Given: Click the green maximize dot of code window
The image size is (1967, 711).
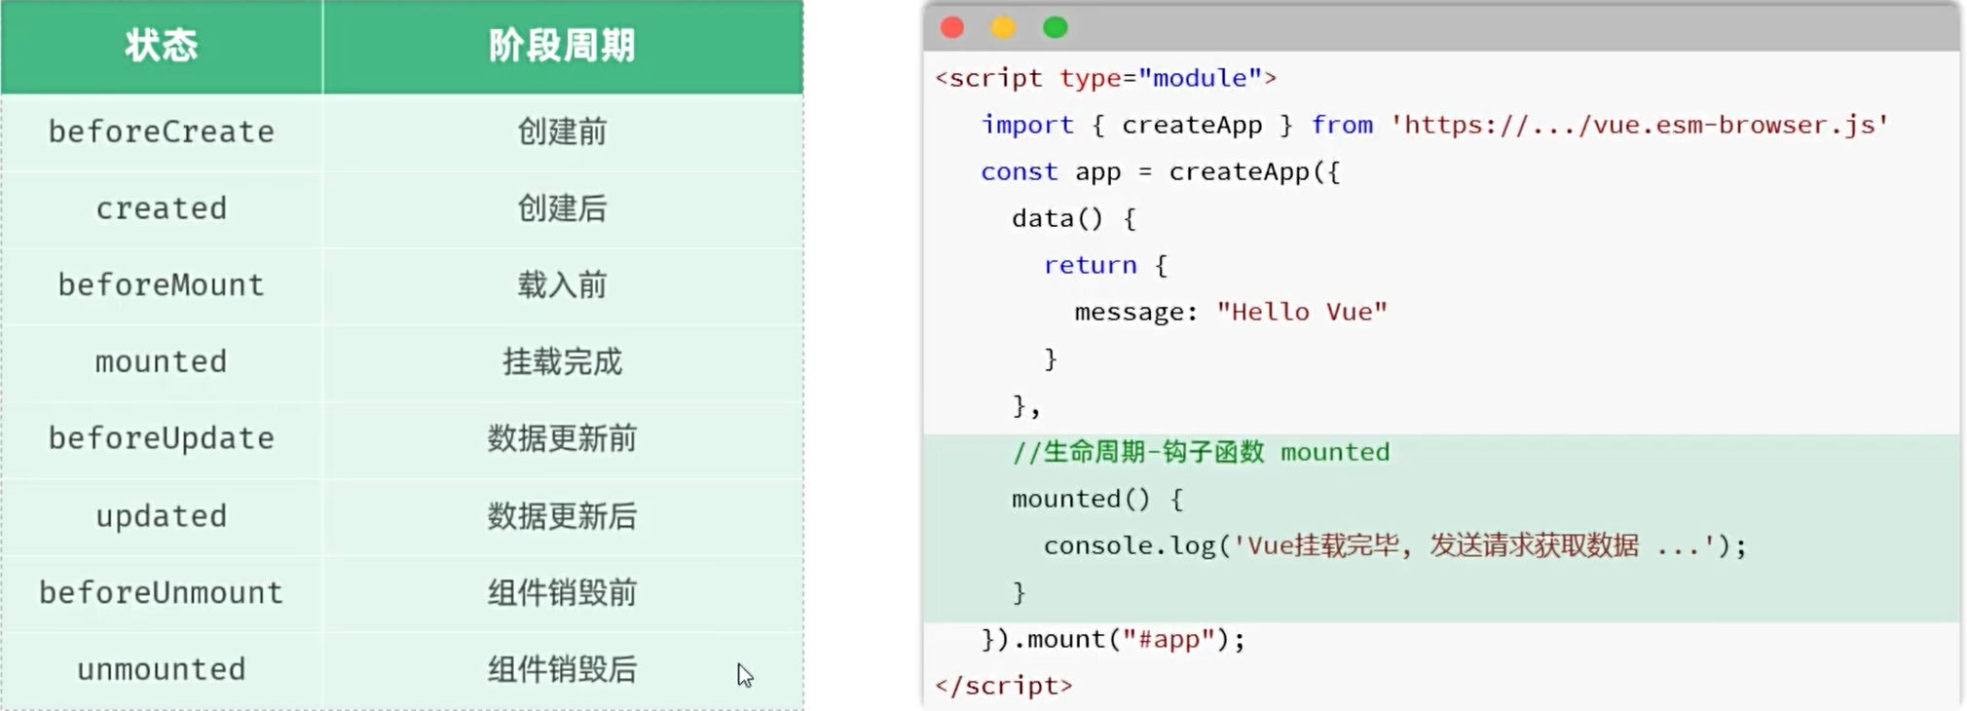Looking at the screenshot, I should (1055, 27).
